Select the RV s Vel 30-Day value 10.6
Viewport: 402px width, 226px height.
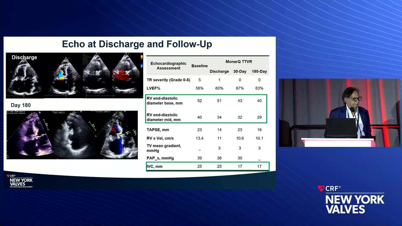click(240, 138)
